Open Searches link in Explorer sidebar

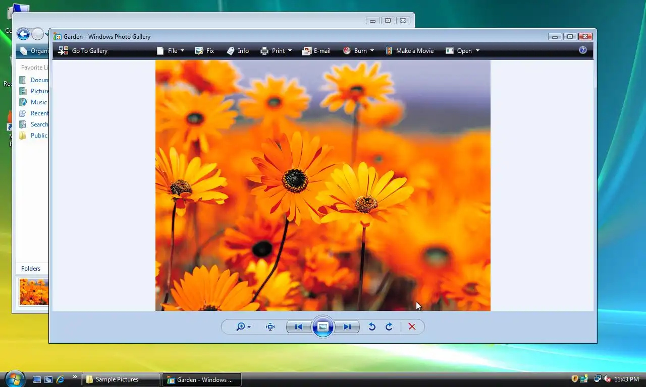tap(39, 124)
